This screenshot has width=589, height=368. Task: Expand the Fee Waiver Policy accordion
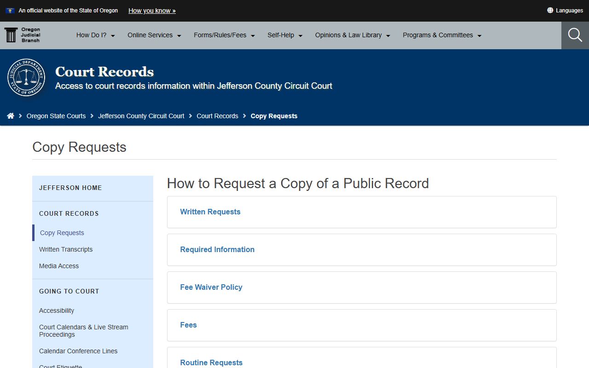click(362, 287)
